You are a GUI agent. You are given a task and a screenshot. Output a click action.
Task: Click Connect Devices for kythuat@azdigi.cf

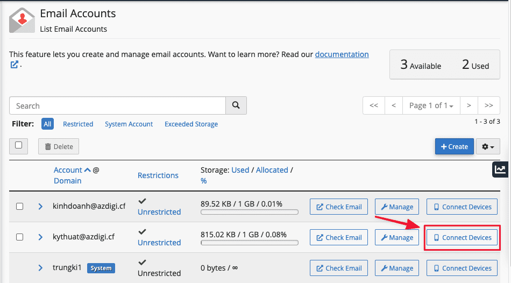(462, 237)
